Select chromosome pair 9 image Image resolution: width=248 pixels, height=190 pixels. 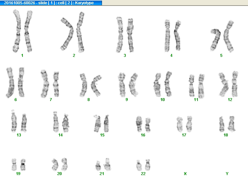[128, 85]
